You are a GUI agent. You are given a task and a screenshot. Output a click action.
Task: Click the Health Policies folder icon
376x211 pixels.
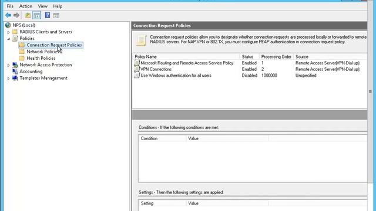point(22,58)
